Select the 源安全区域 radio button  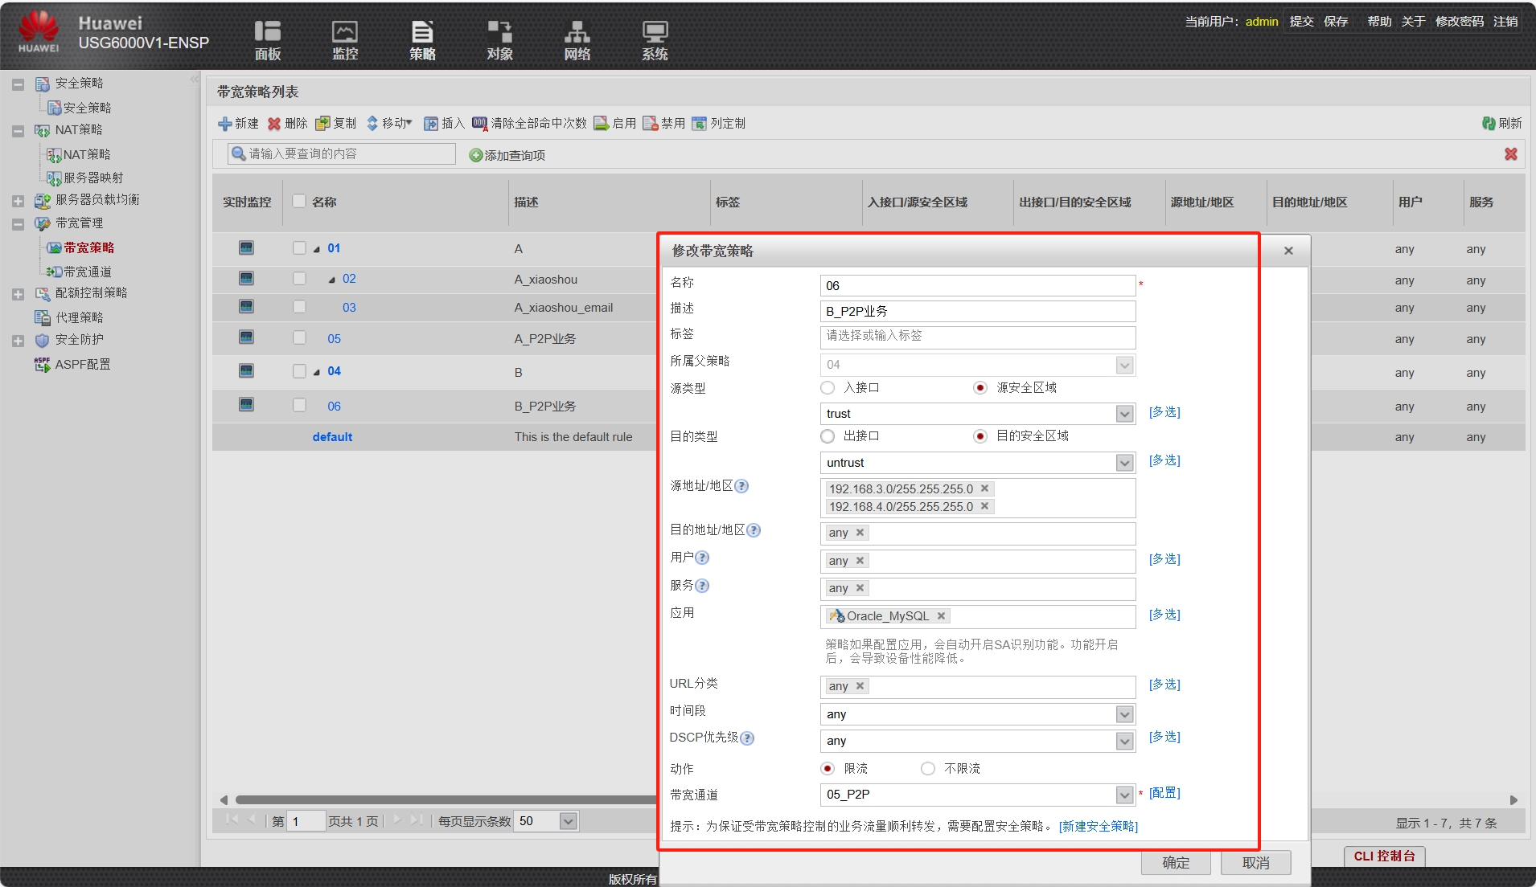click(x=980, y=388)
